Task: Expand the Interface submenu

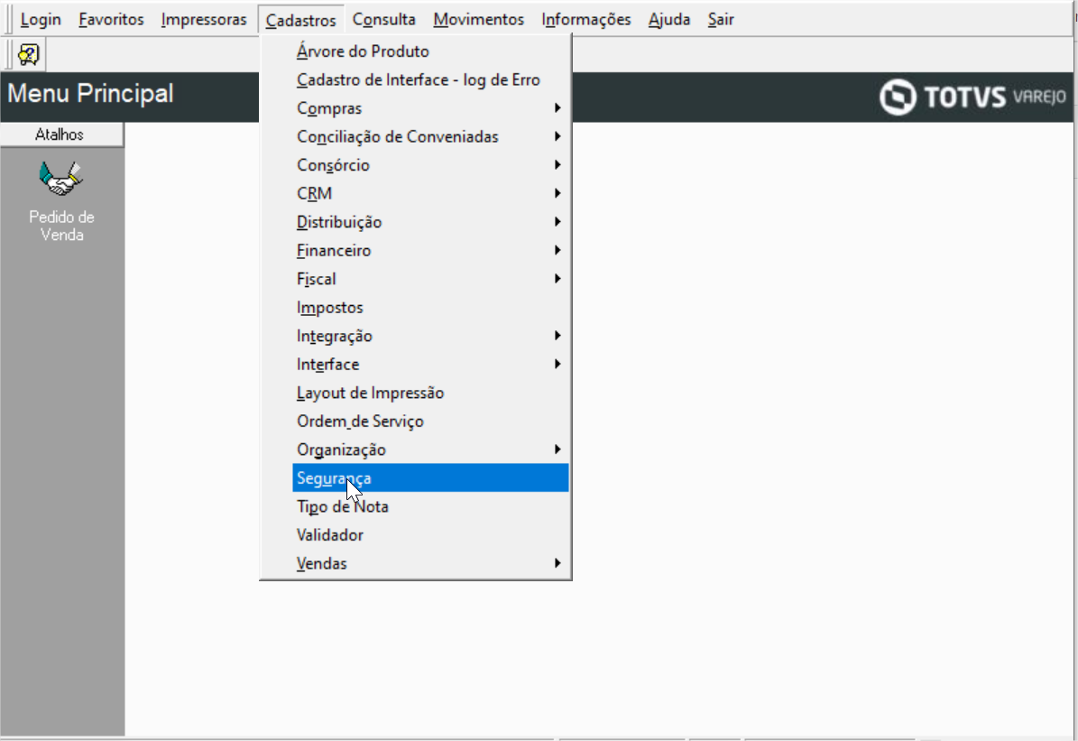Action: (430, 364)
